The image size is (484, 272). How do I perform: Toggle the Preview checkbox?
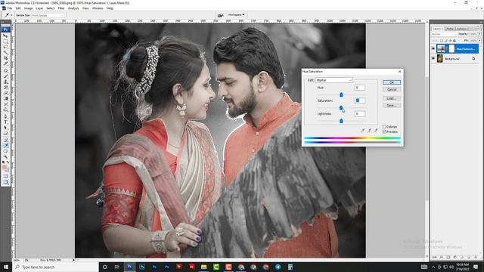(384, 131)
